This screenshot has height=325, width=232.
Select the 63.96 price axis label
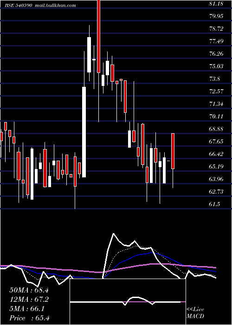[216, 179]
